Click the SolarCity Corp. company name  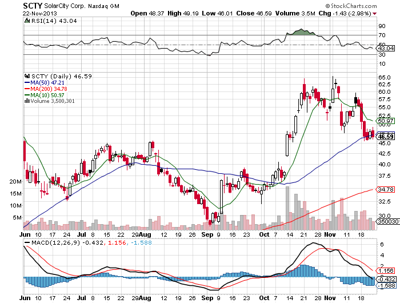coord(65,6)
